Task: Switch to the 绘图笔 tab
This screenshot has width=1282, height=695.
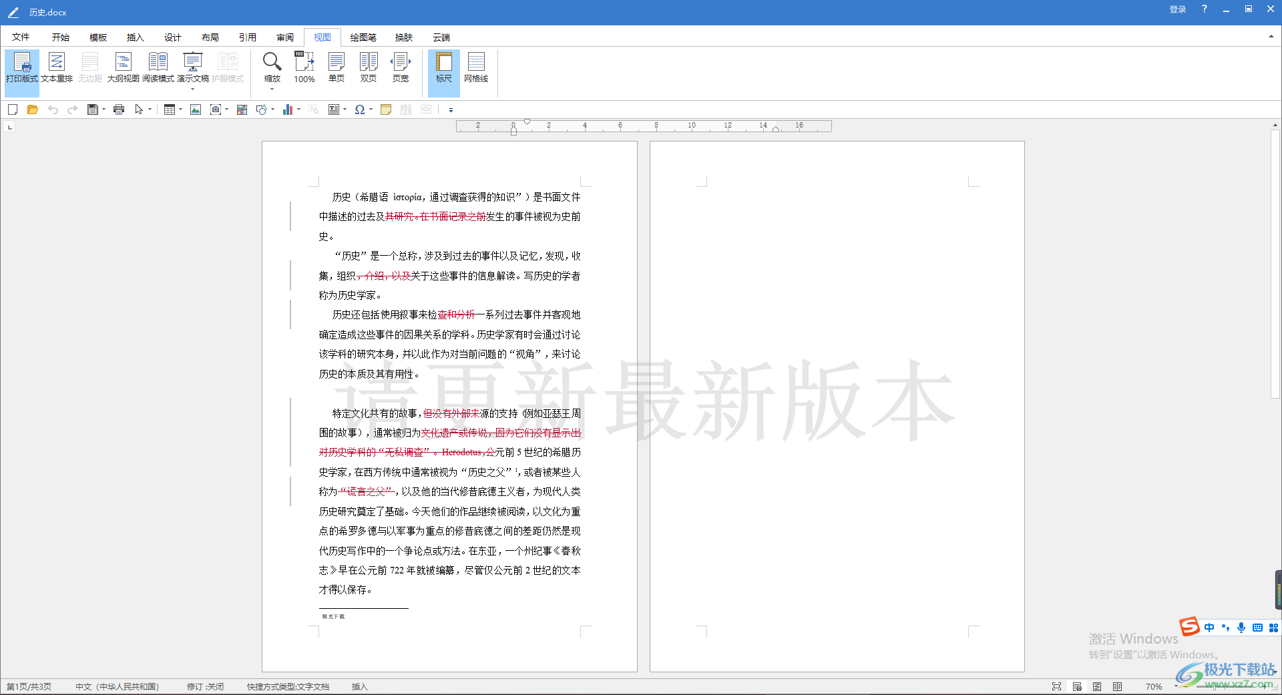Action: tap(363, 37)
